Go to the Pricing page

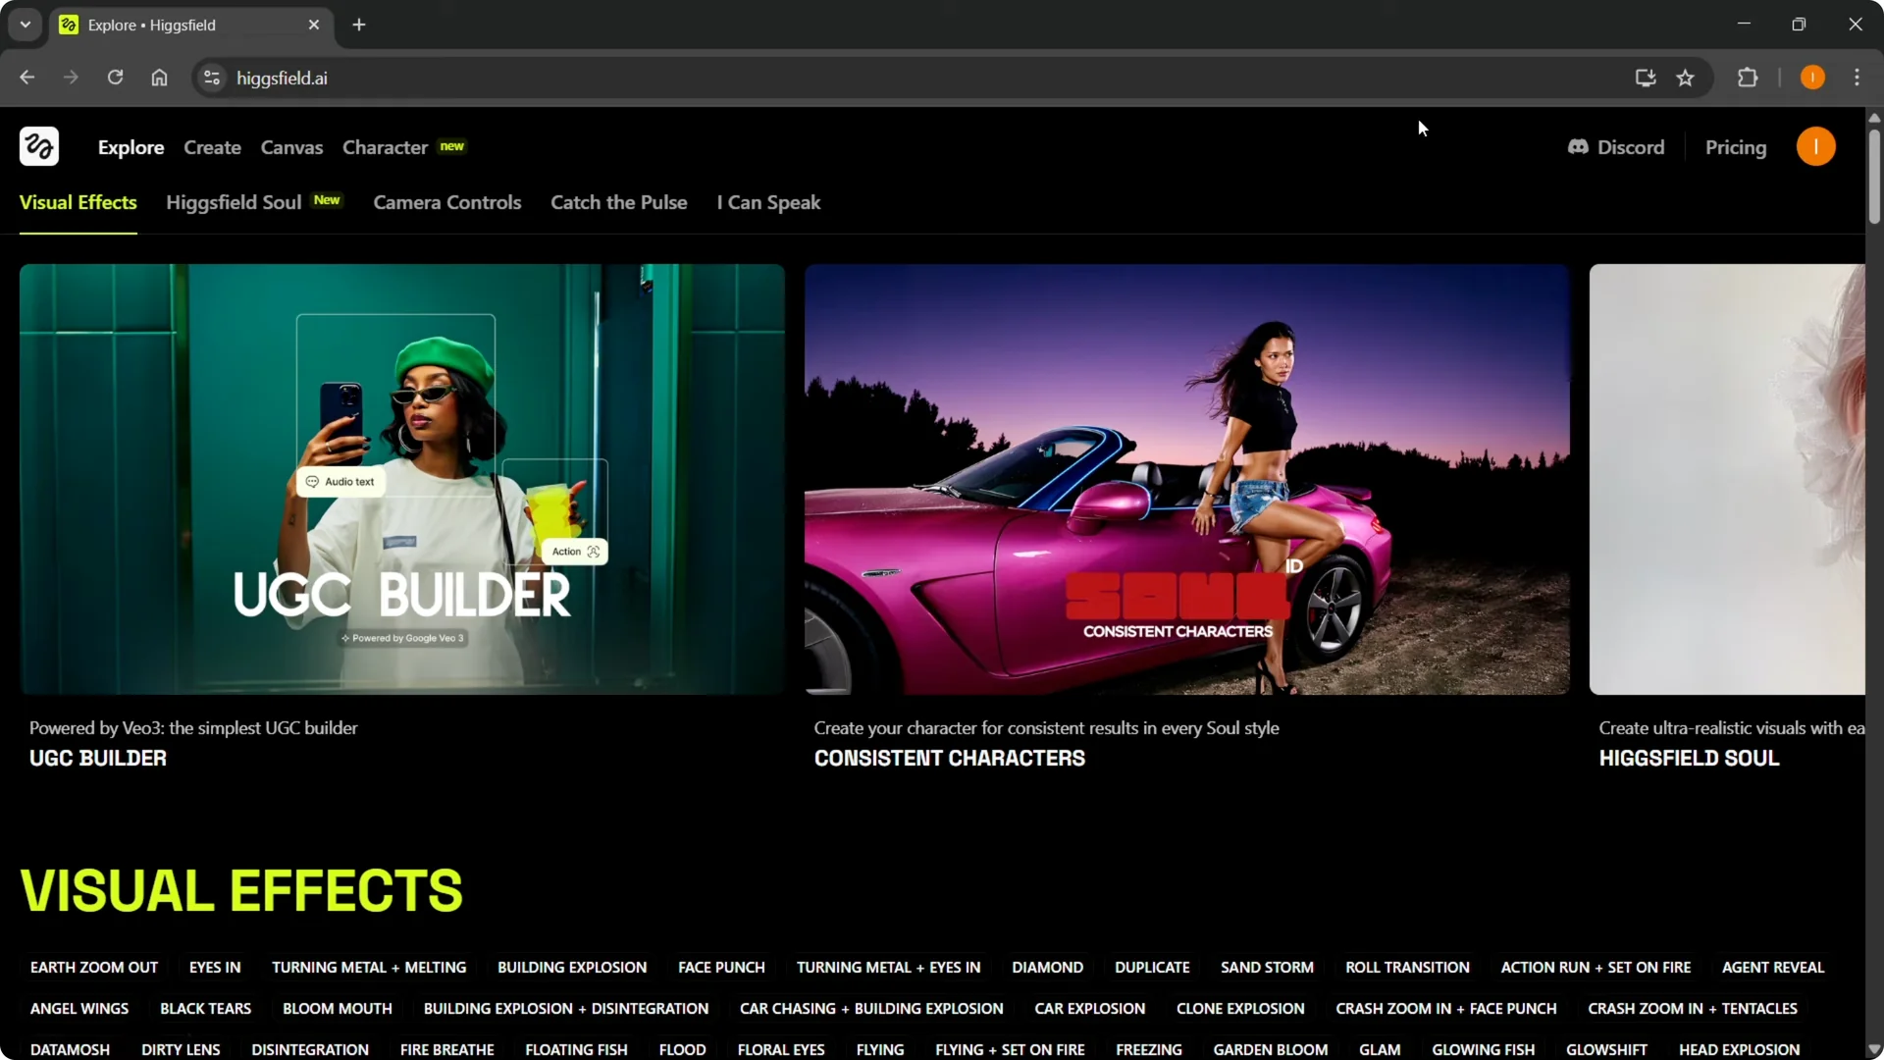[1735, 147]
